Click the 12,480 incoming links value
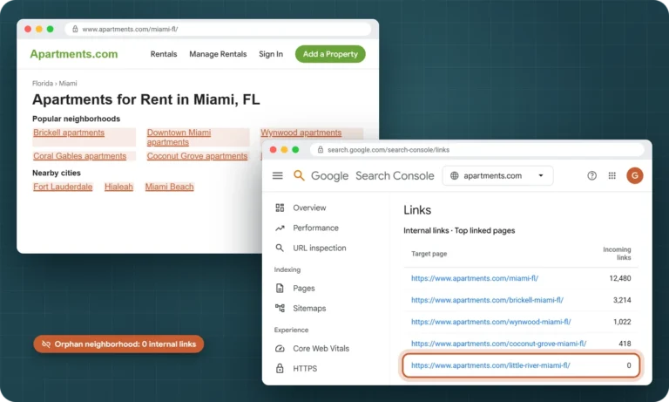 [x=620, y=278]
